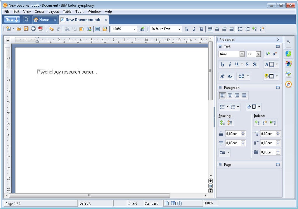
Task: Open the Edit menu
Action: 16,11
